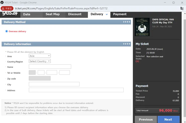Click the 'Total Amount' label
Image resolution: width=186 pixels, height=123 pixels.
[x=142, y=110]
